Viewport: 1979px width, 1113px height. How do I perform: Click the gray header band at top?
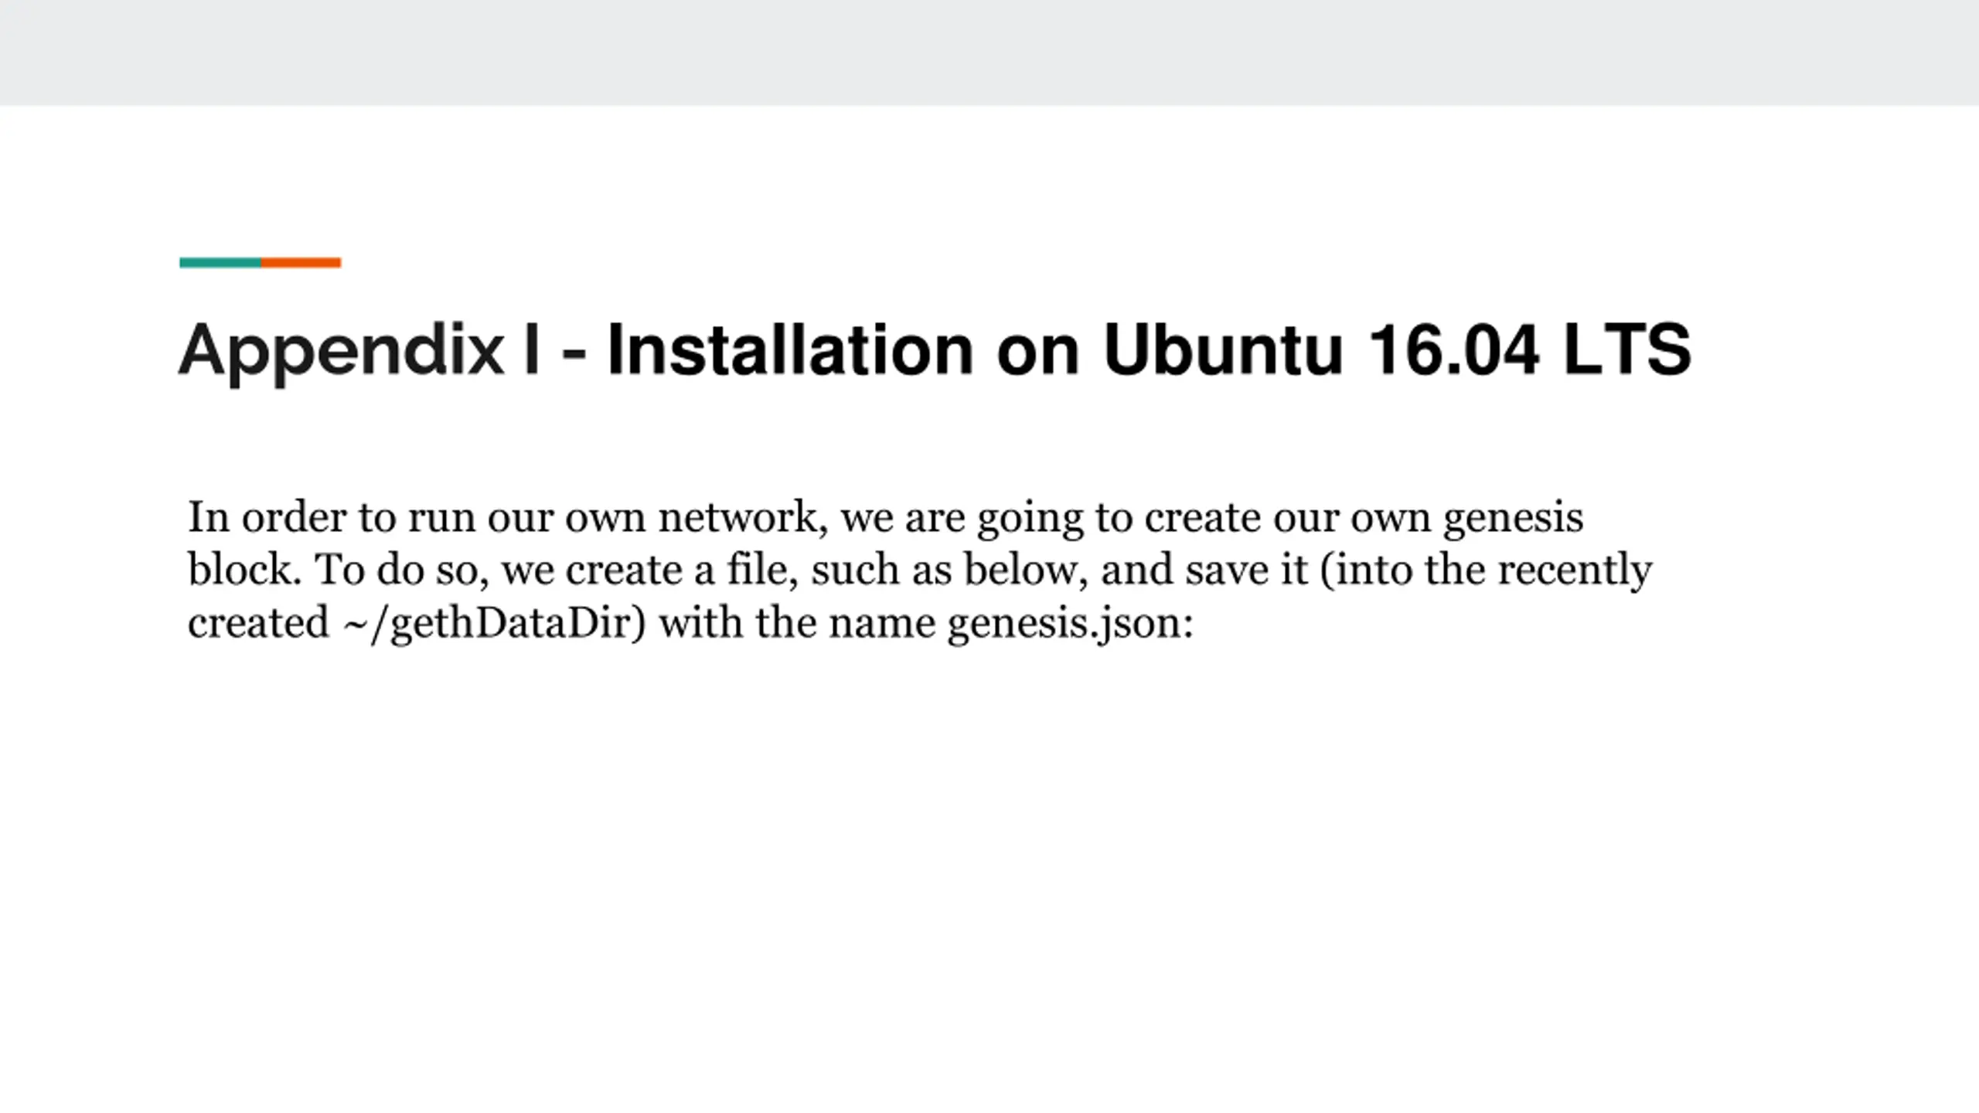[x=989, y=53]
